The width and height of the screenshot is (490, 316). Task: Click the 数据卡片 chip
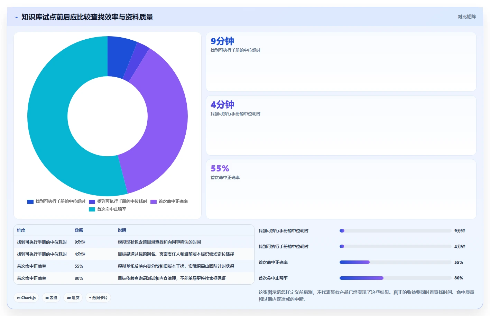coord(98,298)
